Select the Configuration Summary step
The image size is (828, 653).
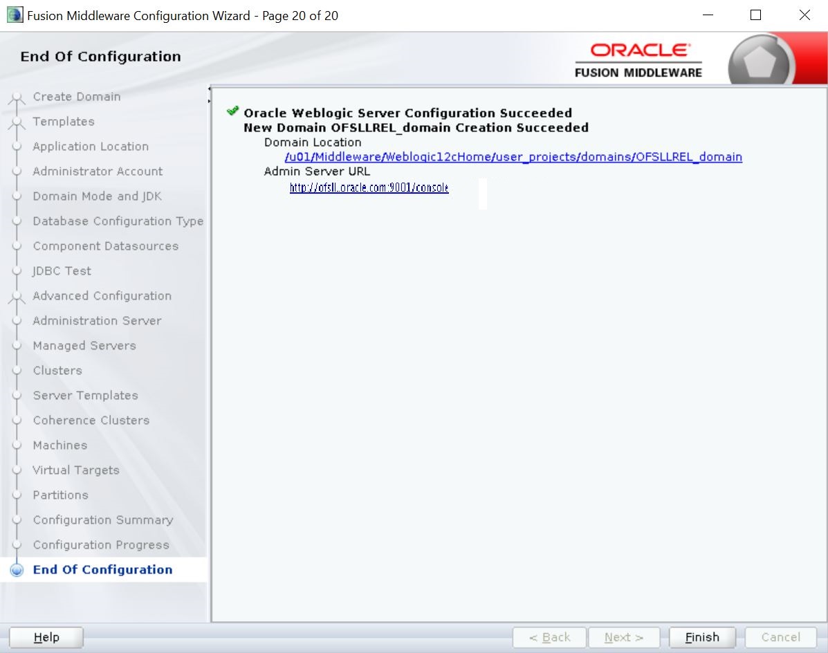(103, 520)
